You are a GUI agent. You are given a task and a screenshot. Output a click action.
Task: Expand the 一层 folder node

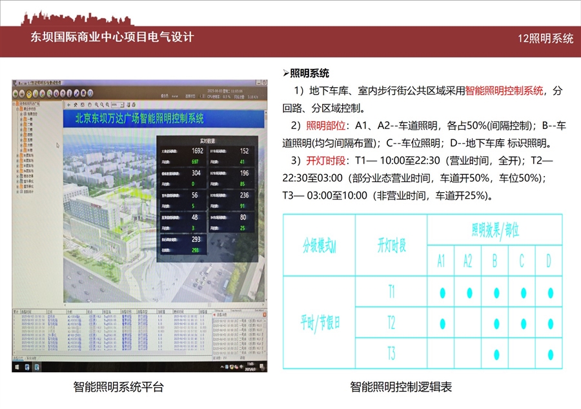tap(21, 119)
